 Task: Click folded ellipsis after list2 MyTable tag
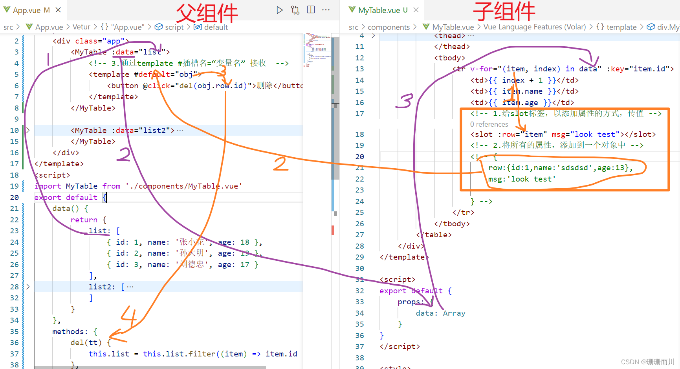(x=180, y=130)
